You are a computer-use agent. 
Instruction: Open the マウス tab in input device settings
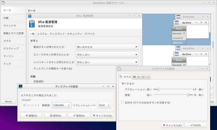(x=125, y=77)
